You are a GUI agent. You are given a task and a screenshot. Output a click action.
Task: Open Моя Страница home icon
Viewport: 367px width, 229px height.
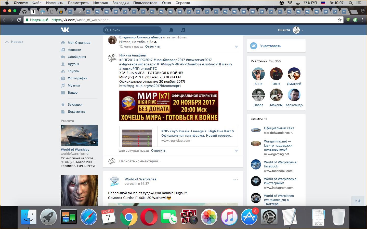tap(63, 42)
